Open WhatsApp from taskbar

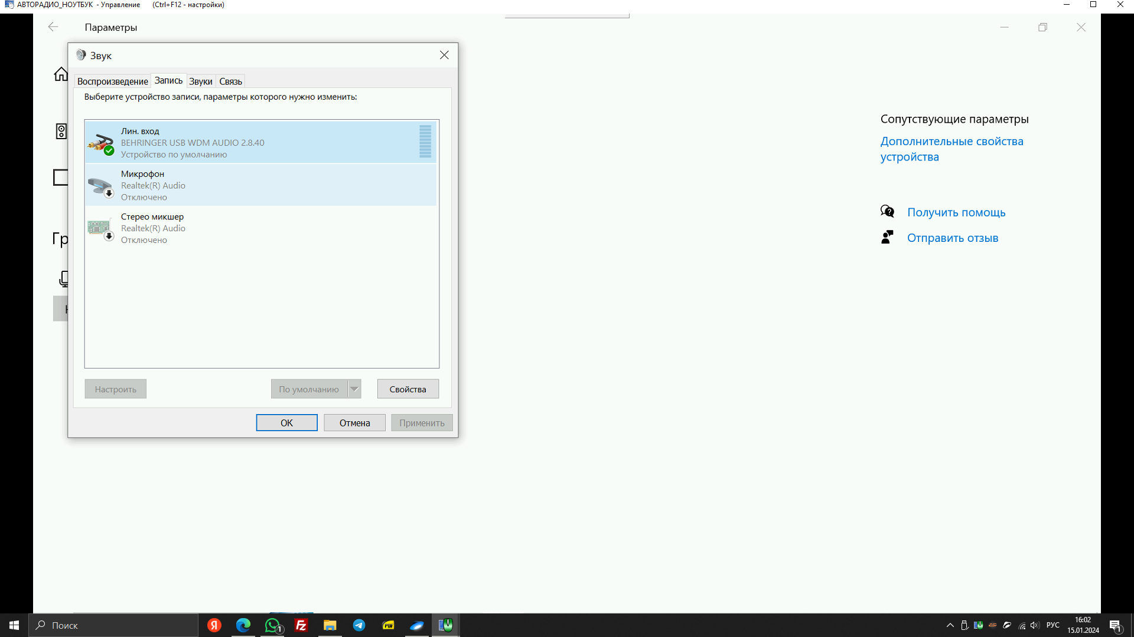[272, 625]
